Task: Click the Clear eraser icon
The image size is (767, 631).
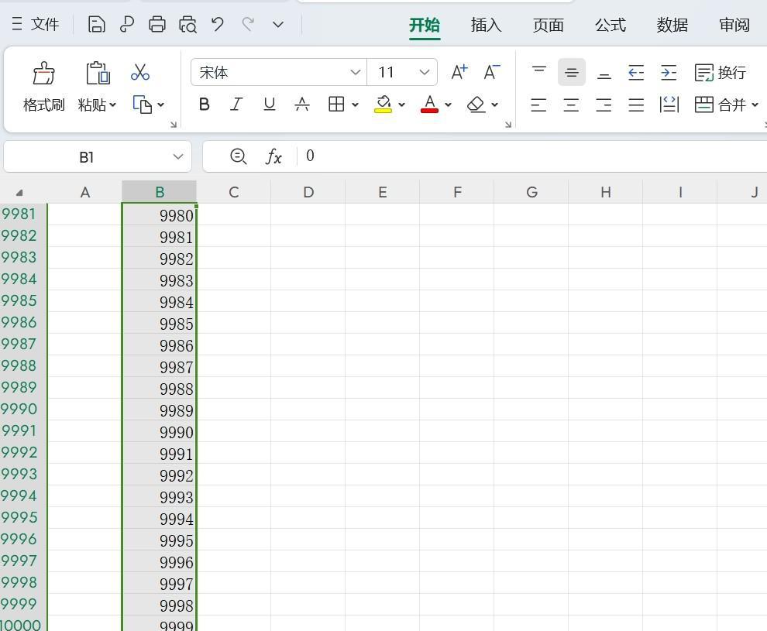Action: [x=476, y=104]
